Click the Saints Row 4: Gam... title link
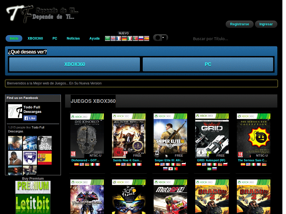286x214 pixels. pyautogui.click(x=127, y=160)
